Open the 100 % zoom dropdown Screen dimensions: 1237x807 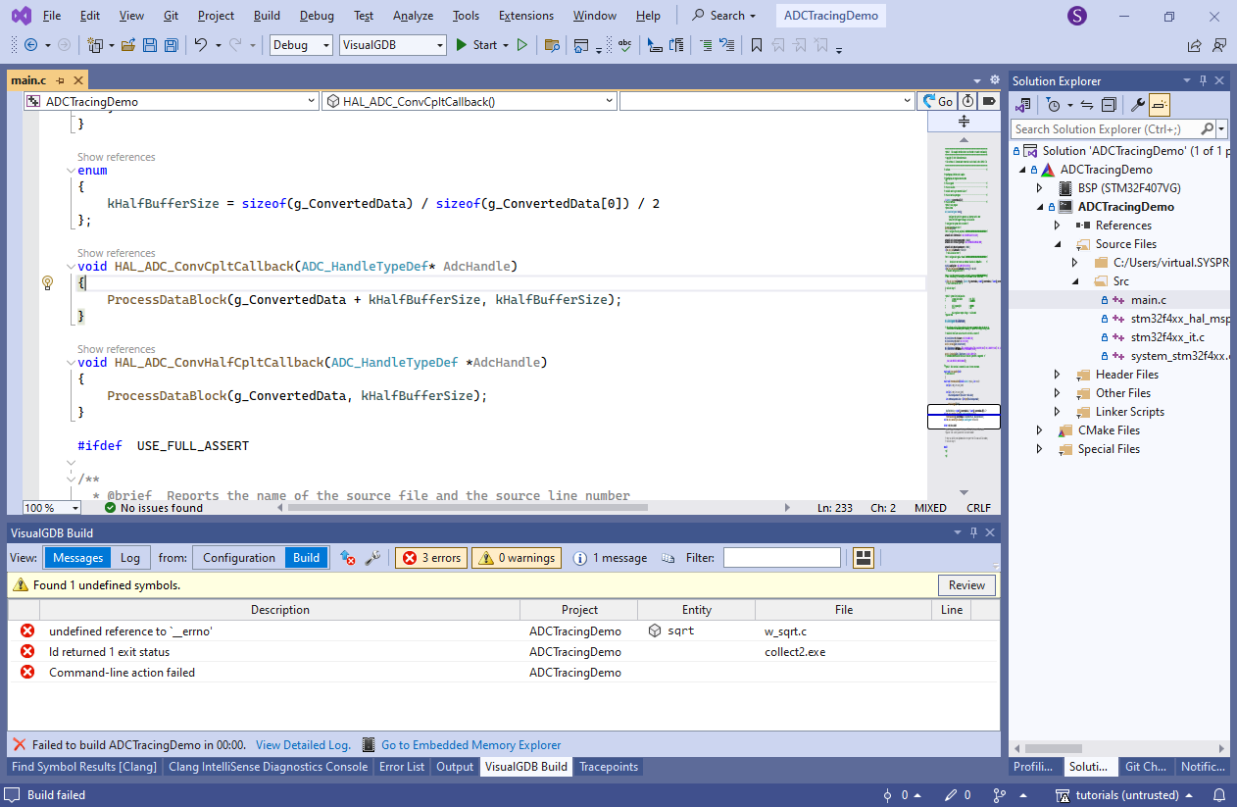click(51, 508)
